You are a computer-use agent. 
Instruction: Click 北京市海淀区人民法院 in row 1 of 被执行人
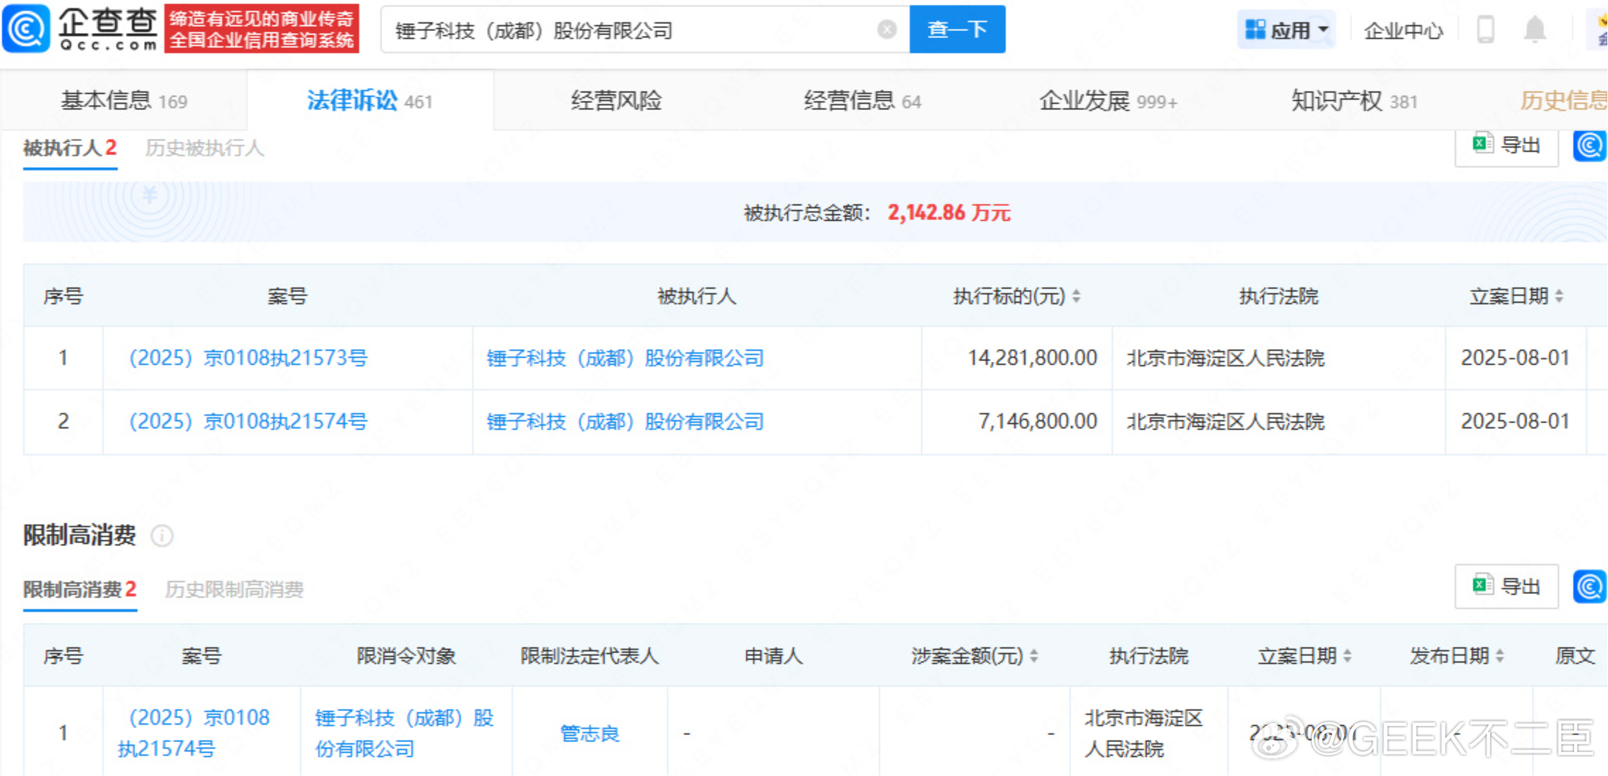click(x=1225, y=358)
